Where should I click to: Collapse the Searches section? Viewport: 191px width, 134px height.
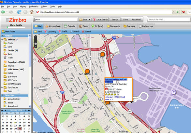(x=3, y=95)
